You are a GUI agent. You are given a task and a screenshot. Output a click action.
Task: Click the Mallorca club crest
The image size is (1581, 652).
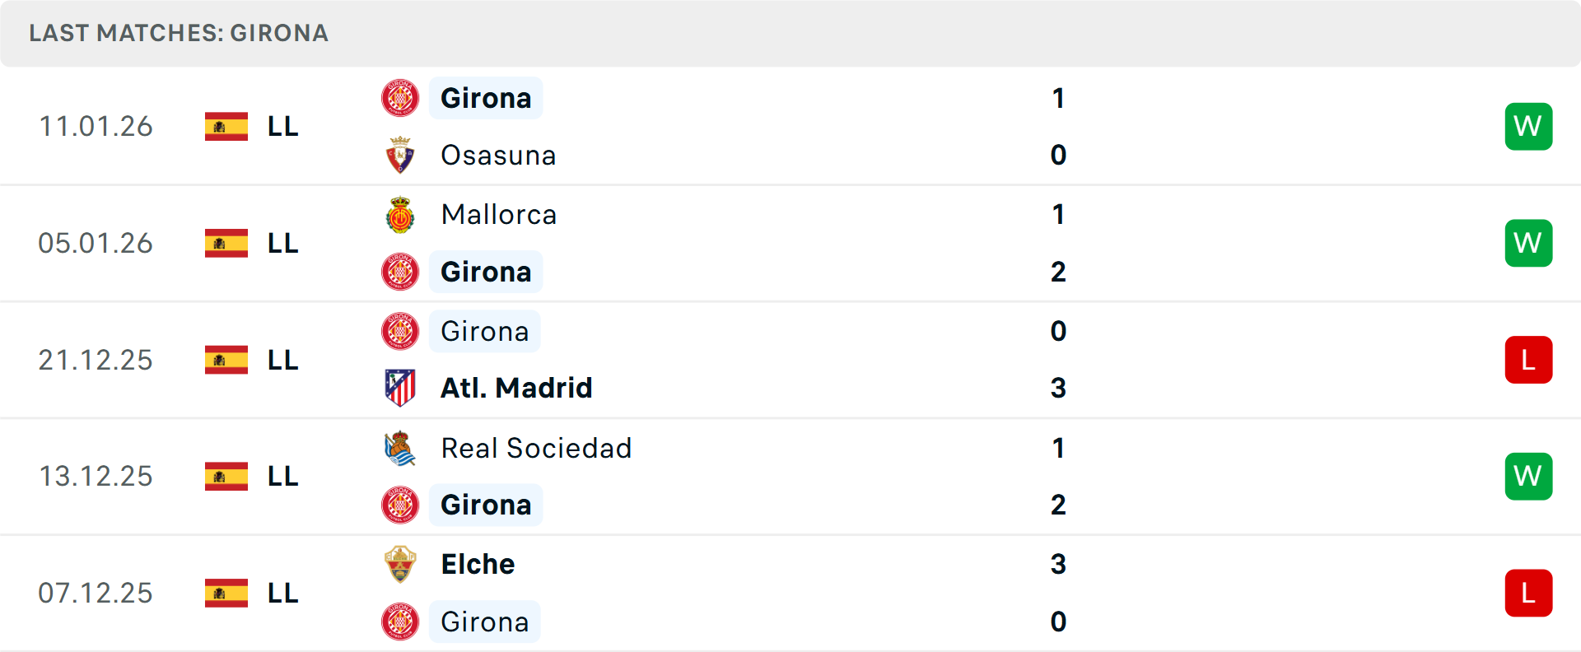(x=400, y=215)
